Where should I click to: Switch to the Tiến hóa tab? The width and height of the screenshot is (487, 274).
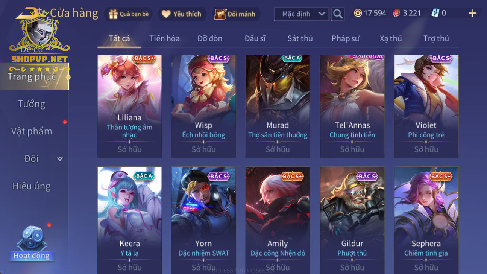pos(164,38)
